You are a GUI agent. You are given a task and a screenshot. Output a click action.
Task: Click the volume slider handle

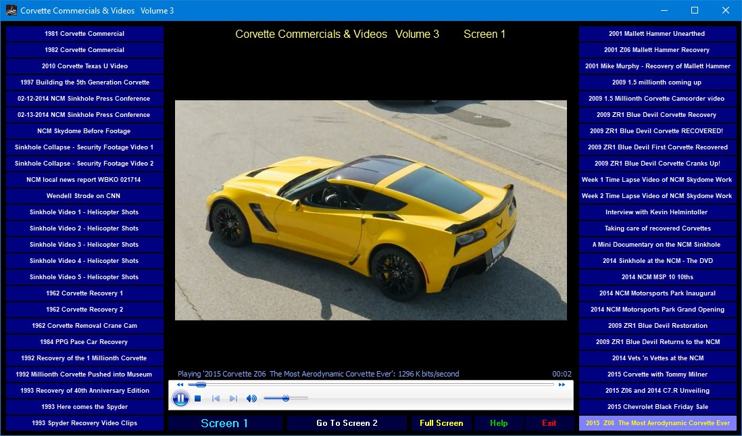[x=286, y=399]
